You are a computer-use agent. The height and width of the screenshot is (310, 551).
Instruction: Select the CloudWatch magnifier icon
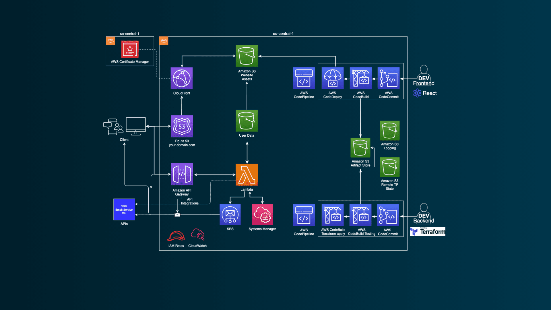coord(197,235)
